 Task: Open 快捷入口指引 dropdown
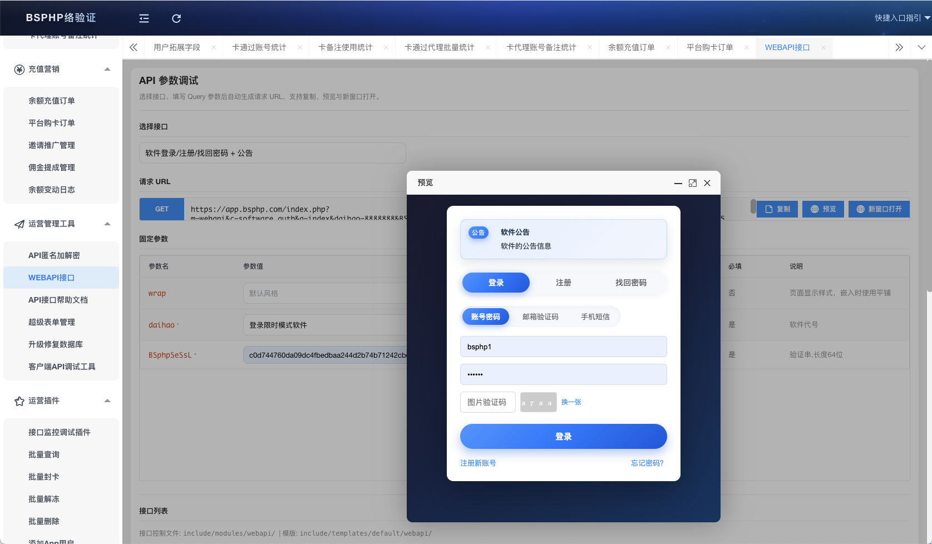click(x=903, y=18)
